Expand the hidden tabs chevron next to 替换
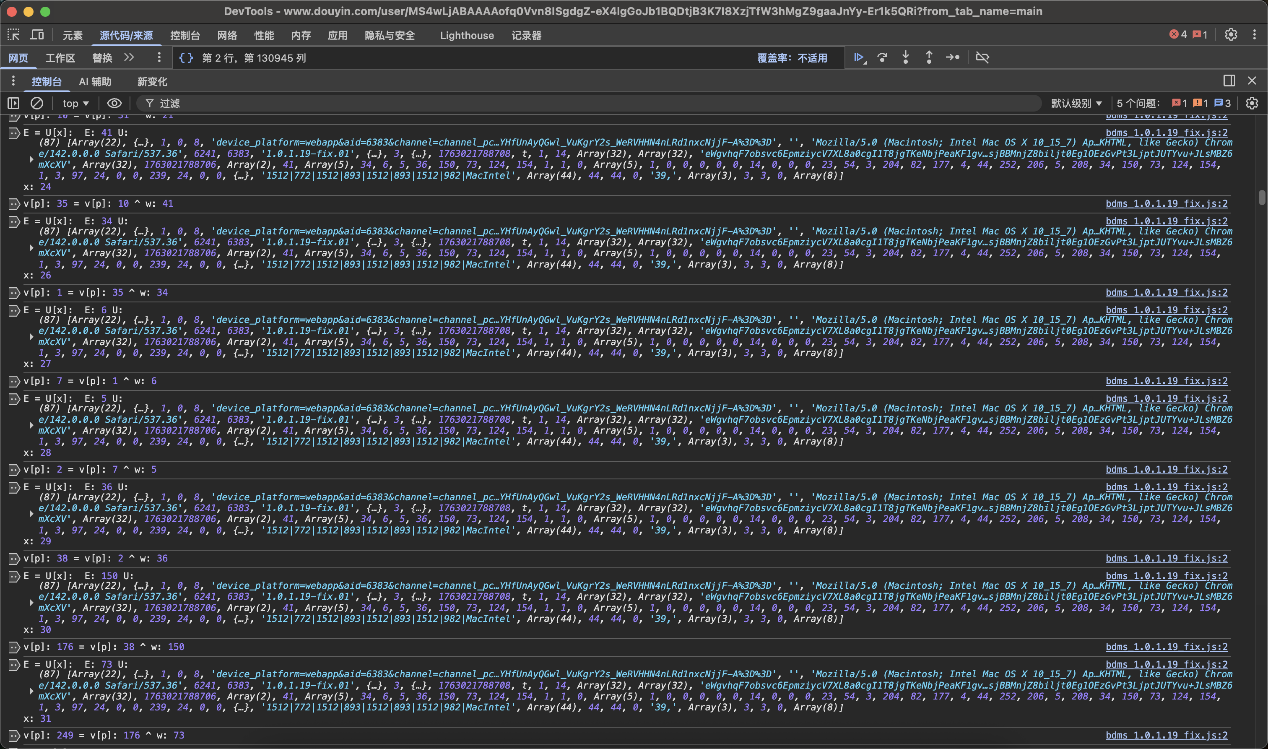The image size is (1268, 749). [129, 57]
